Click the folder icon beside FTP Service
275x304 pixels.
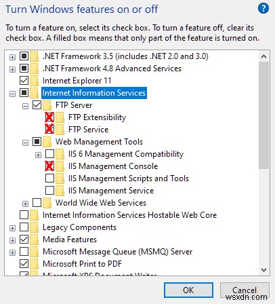click(x=60, y=130)
